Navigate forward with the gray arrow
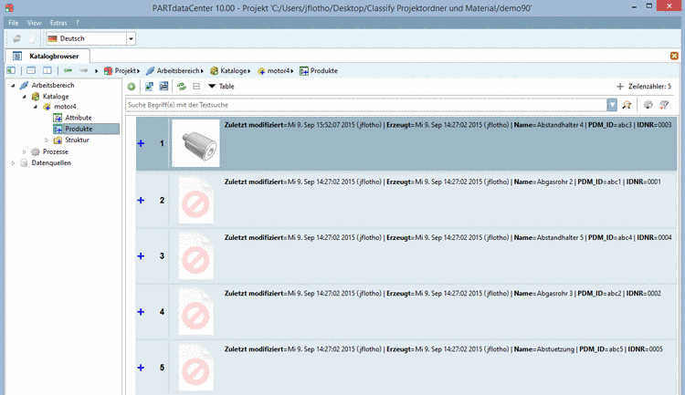This screenshot has height=395, width=685. pyautogui.click(x=83, y=70)
